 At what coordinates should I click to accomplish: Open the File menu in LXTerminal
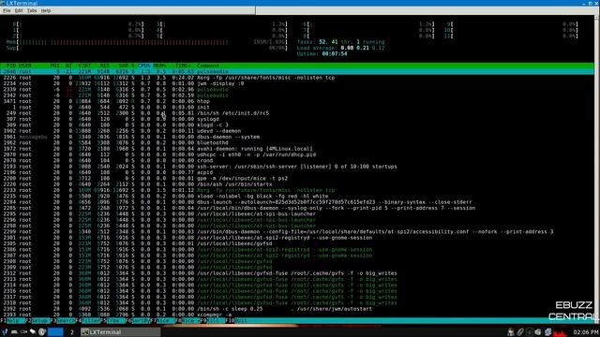point(7,10)
